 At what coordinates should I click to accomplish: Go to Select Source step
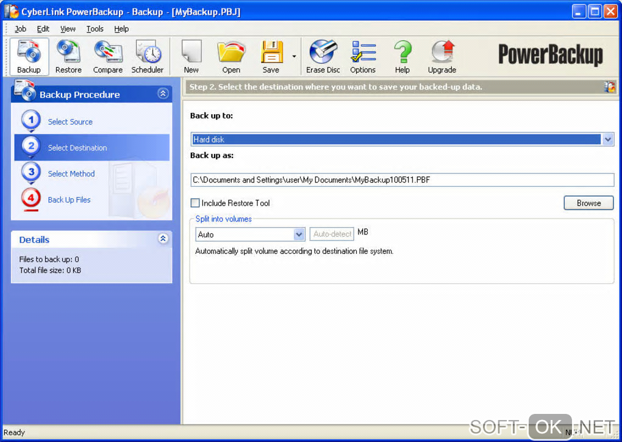click(x=70, y=122)
